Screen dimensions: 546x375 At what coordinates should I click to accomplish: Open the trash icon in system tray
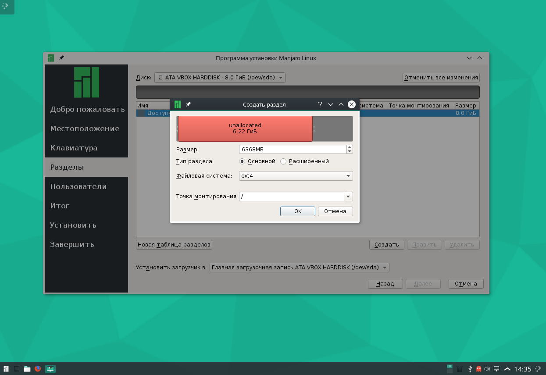(460, 369)
